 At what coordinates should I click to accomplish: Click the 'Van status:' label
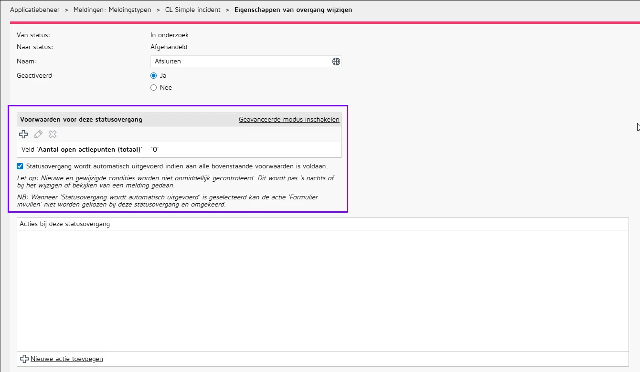coord(33,35)
